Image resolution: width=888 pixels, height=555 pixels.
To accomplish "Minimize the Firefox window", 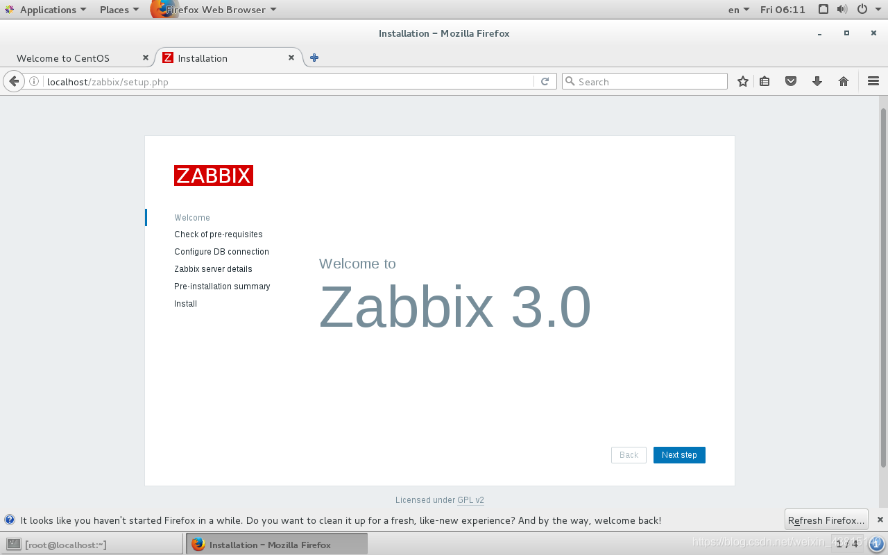I will 820,33.
